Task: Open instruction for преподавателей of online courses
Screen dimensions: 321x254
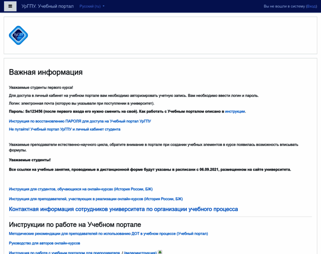Action: pyautogui.click(x=96, y=199)
